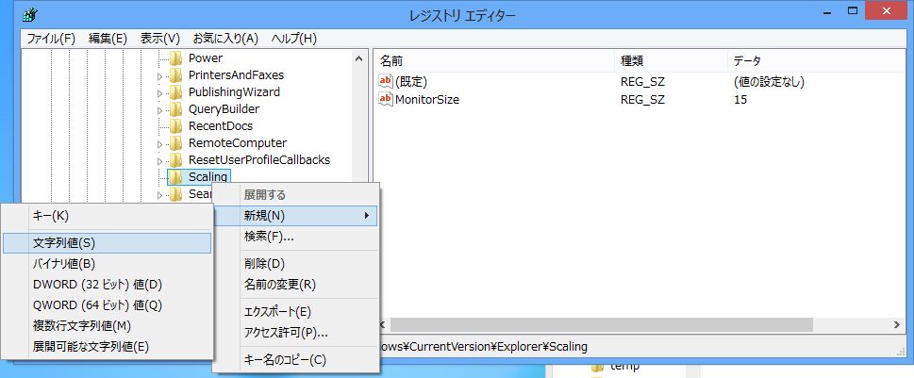The width and height of the screenshot is (914, 378).
Task: Open the 表示(V) menu
Action: (159, 39)
